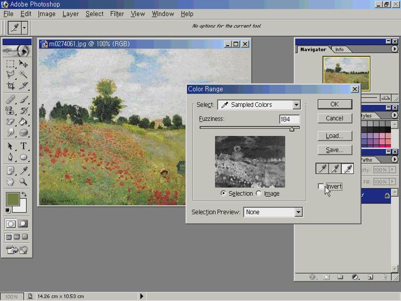Select the Polygonal Lasso tool
This screenshot has width=401, height=301.
point(10,75)
